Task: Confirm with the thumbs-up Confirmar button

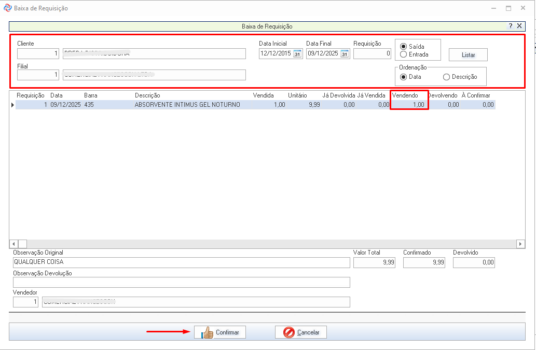Action: pyautogui.click(x=220, y=332)
